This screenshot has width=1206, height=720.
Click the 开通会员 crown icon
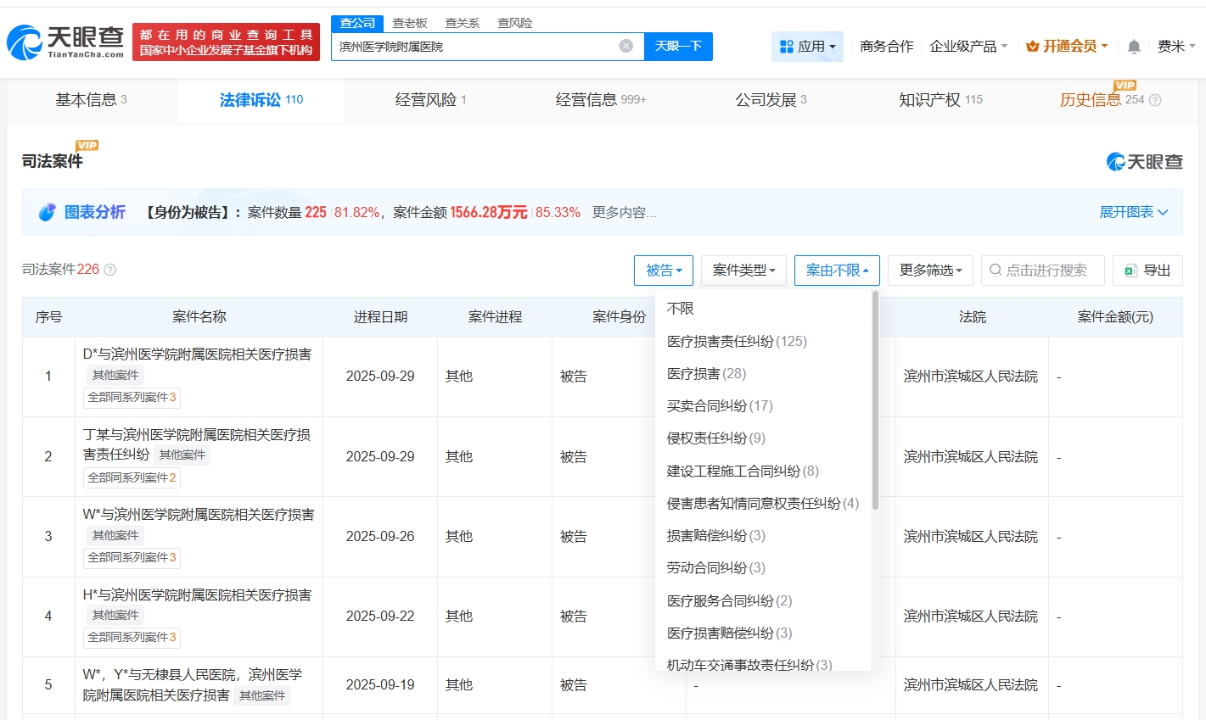click(1033, 46)
